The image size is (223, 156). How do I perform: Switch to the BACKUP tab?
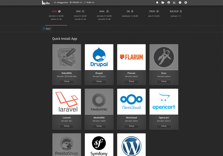tap(176, 11)
